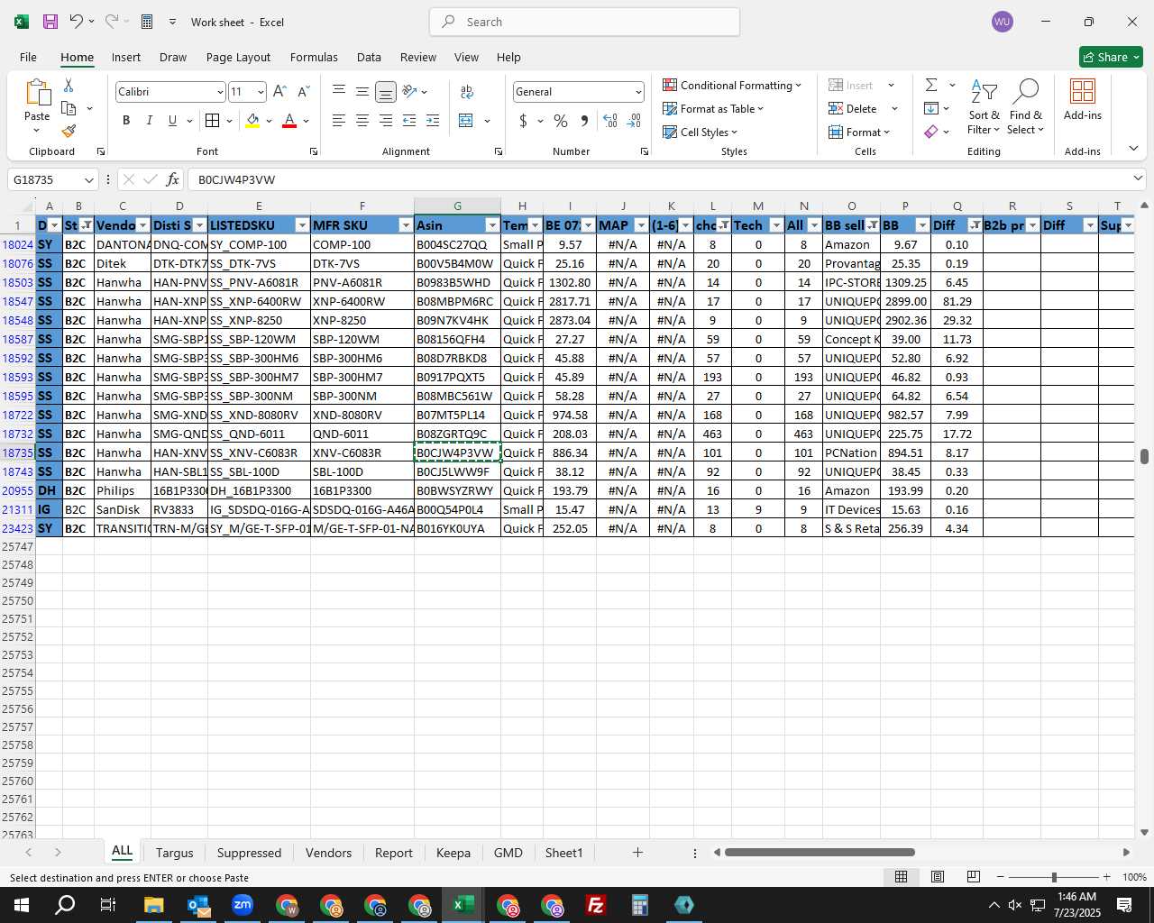This screenshot has width=1154, height=923.
Task: Open the fill color dropdown arrow
Action: 269,121
